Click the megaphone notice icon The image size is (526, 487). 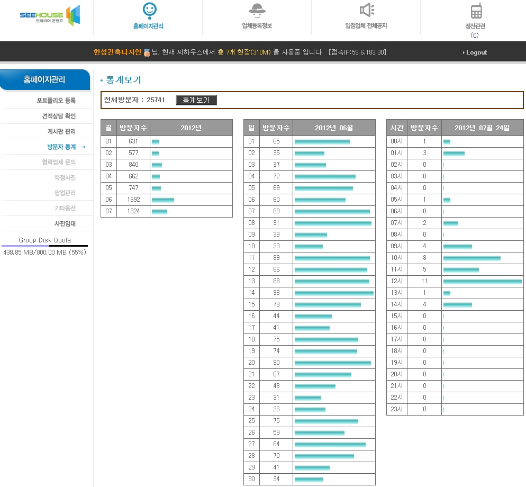[x=366, y=10]
